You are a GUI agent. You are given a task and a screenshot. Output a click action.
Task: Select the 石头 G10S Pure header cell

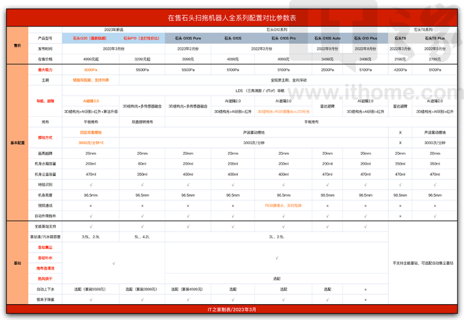tap(188, 39)
